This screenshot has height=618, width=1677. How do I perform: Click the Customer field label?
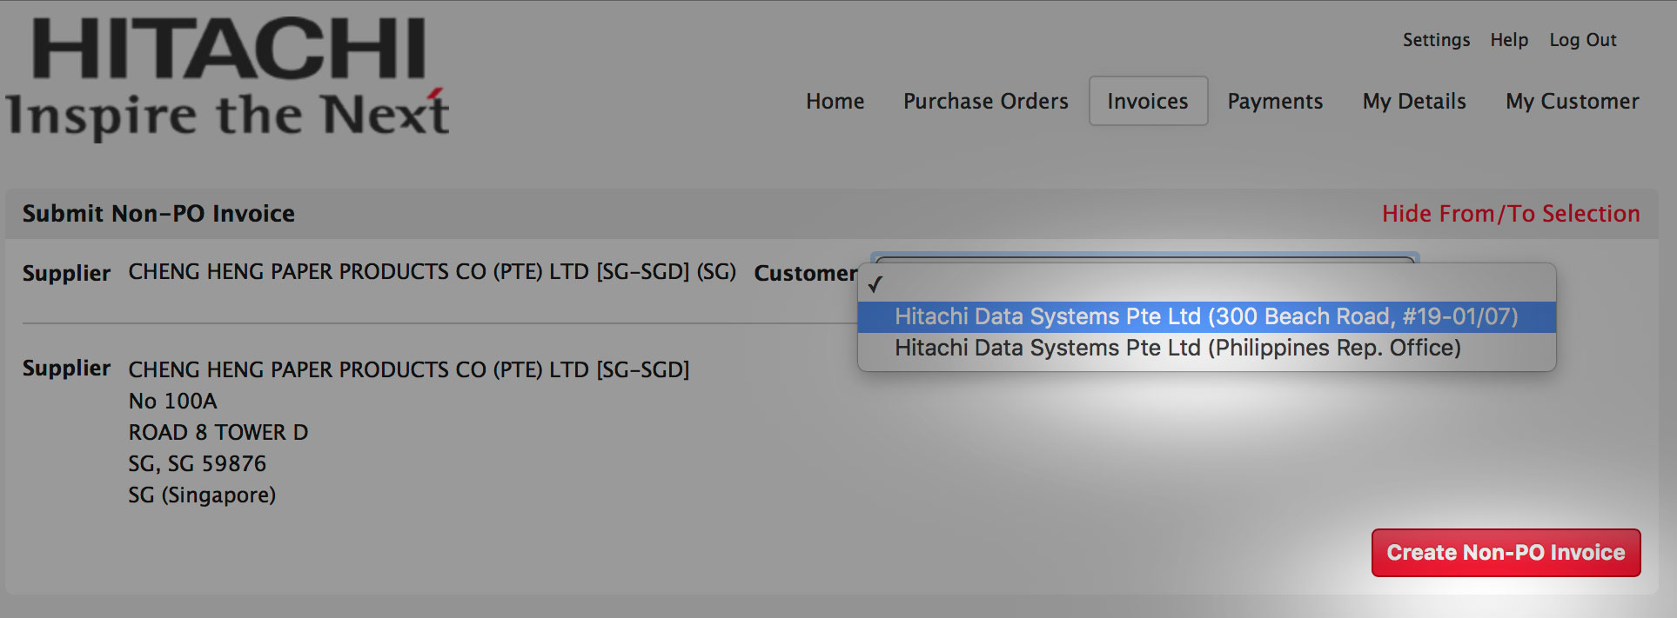805,273
